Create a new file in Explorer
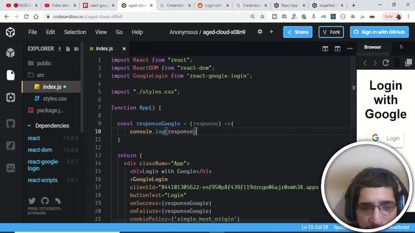Viewport: 415px width, 233px height. coord(68,49)
